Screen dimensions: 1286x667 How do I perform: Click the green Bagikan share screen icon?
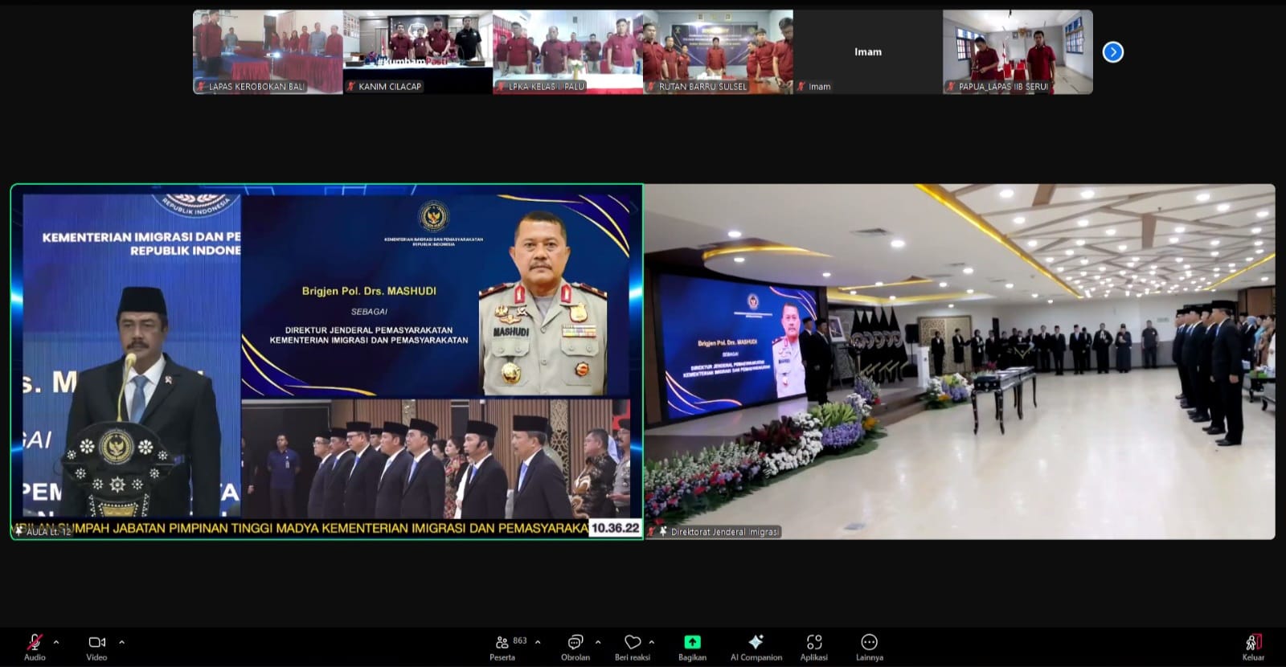(692, 642)
